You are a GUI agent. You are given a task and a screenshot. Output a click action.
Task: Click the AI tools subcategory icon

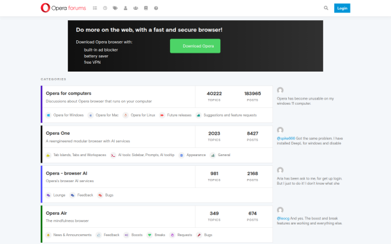[x=113, y=156]
